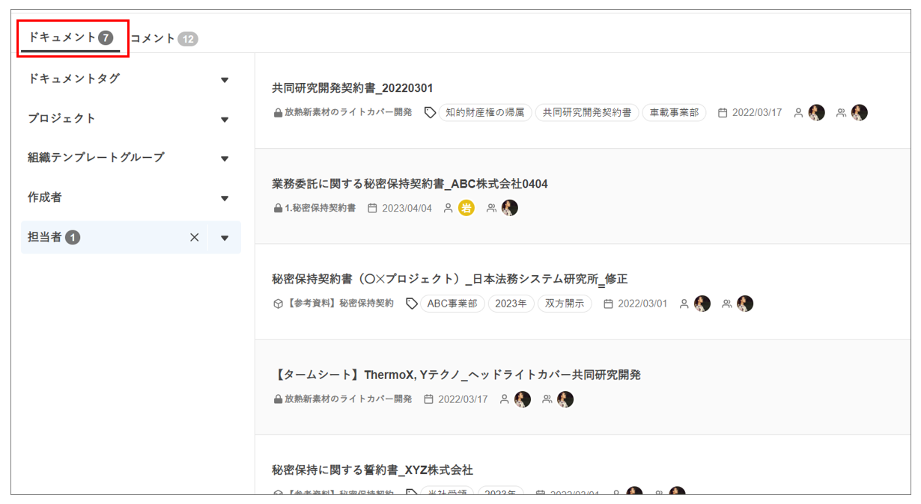Click the lock icon beside 1.秘密保持契約書

278,208
